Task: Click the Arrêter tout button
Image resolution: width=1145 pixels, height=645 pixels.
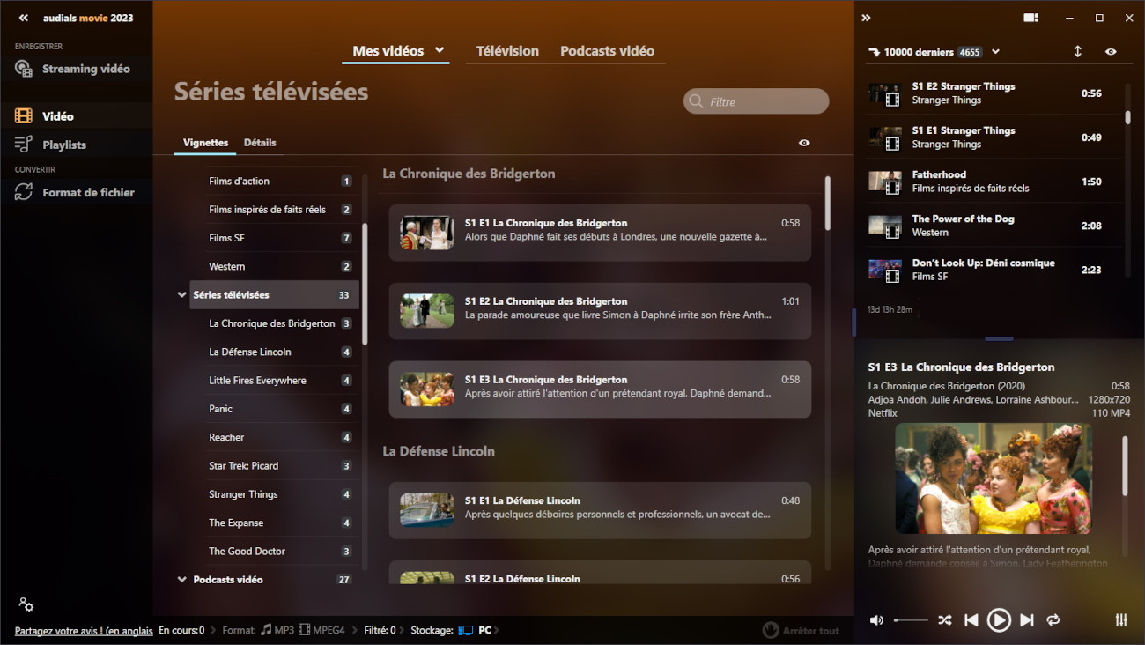Action: pyautogui.click(x=801, y=630)
